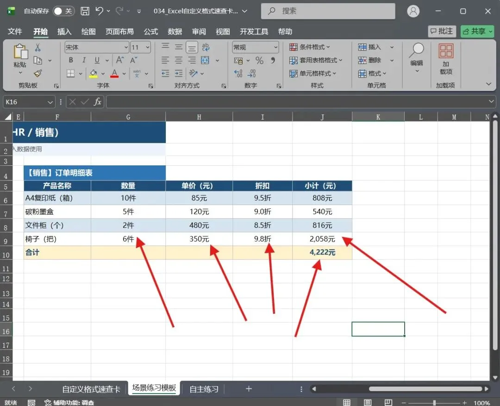Open the 公式 ribbon tab
This screenshot has height=406, width=500.
pos(151,31)
